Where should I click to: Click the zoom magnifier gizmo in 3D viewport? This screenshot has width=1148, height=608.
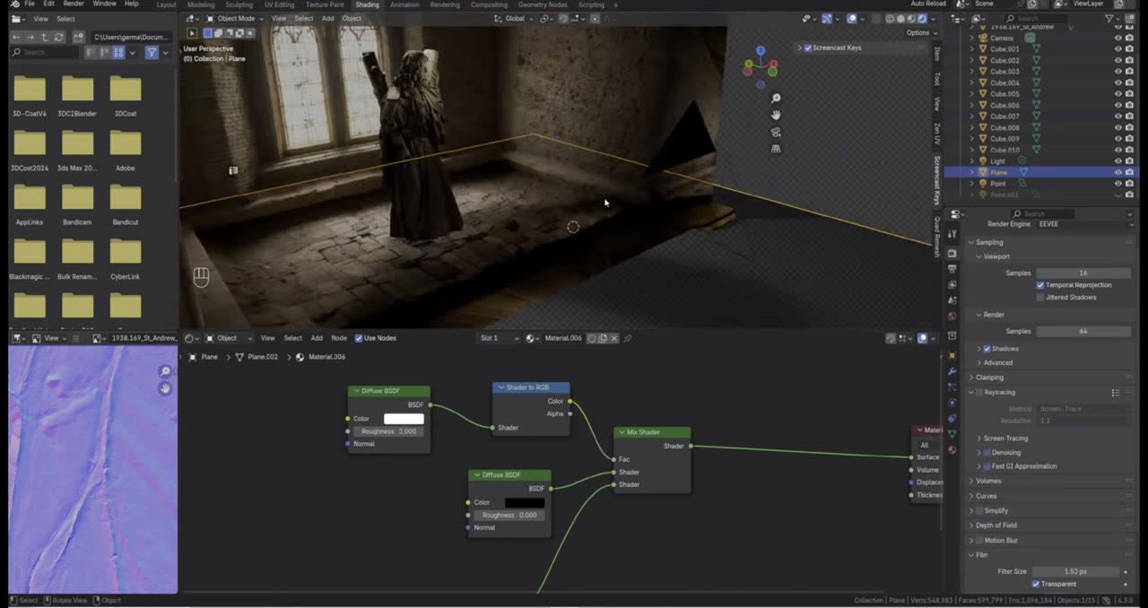tap(776, 99)
